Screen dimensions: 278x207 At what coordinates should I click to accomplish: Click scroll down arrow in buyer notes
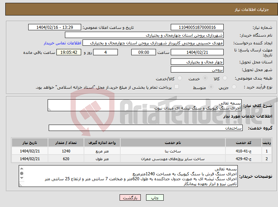coord(22,178)
